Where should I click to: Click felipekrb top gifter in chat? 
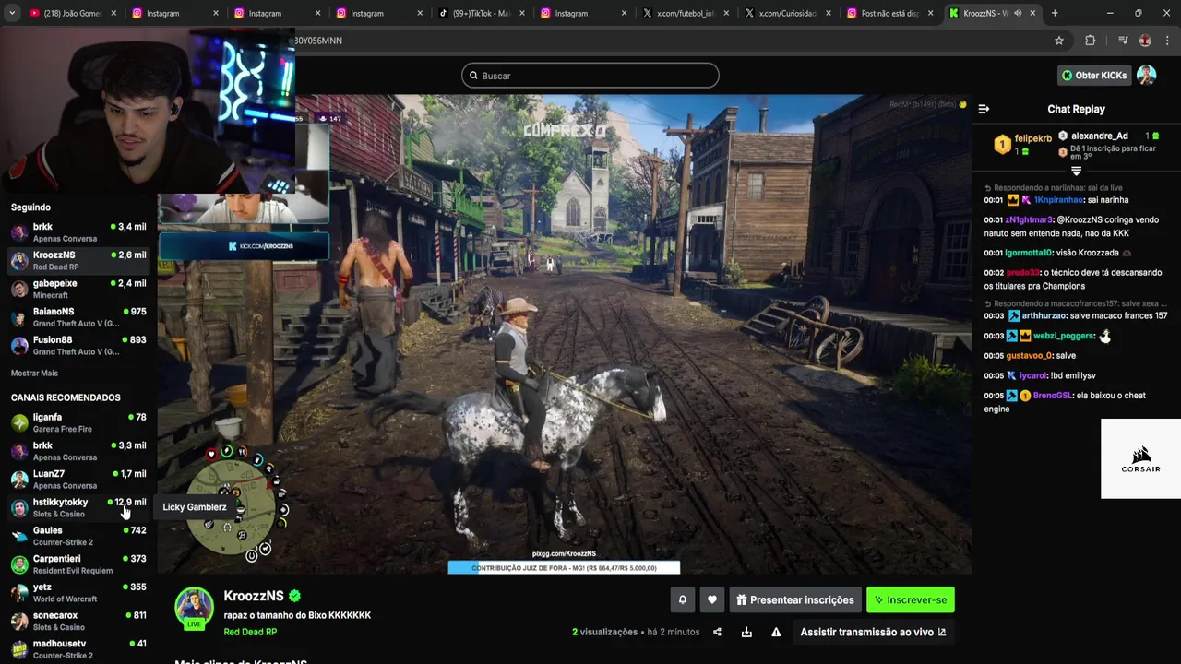coord(1032,138)
